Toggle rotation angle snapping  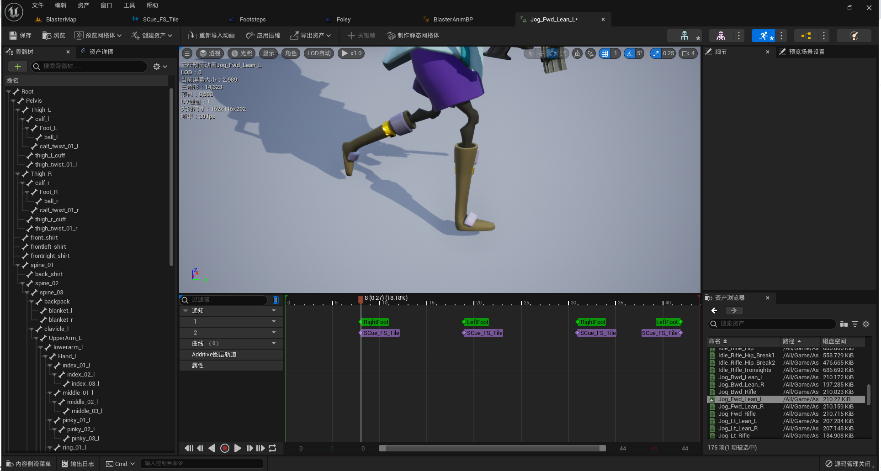pyautogui.click(x=630, y=53)
